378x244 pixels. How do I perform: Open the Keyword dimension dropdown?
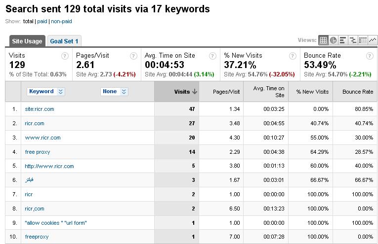(46, 91)
